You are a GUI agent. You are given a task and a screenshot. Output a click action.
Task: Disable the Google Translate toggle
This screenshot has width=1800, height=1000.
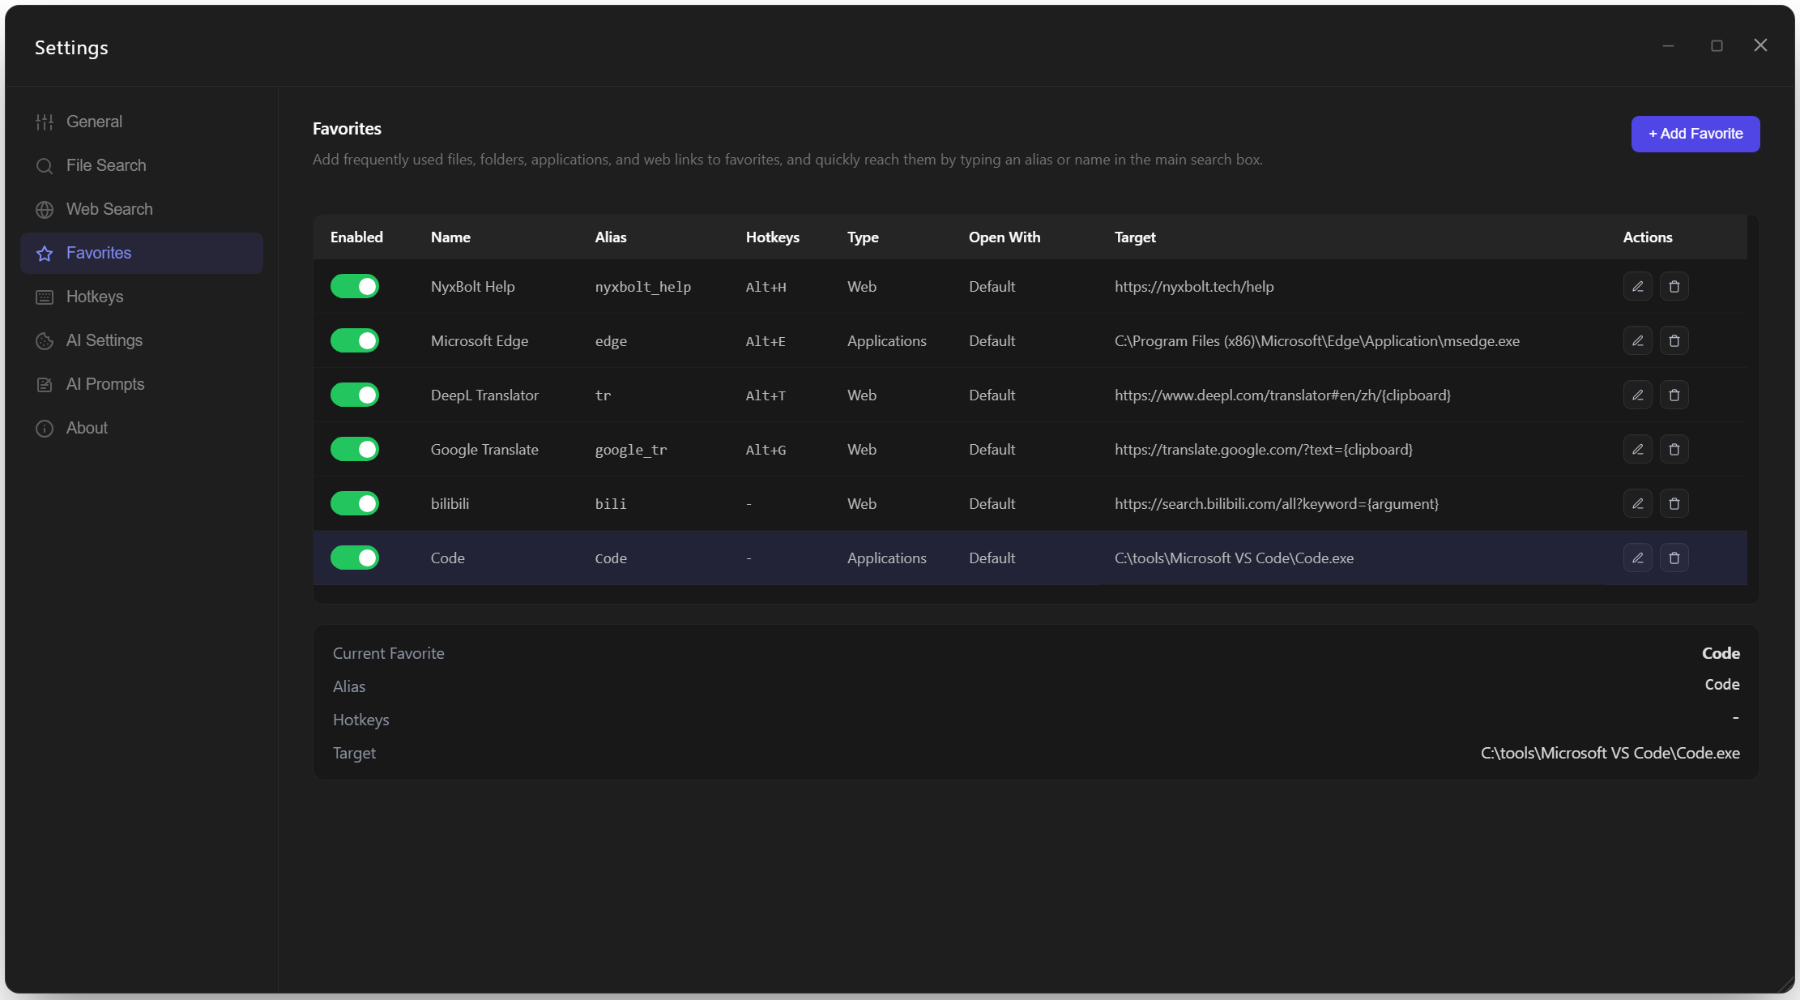(x=355, y=450)
